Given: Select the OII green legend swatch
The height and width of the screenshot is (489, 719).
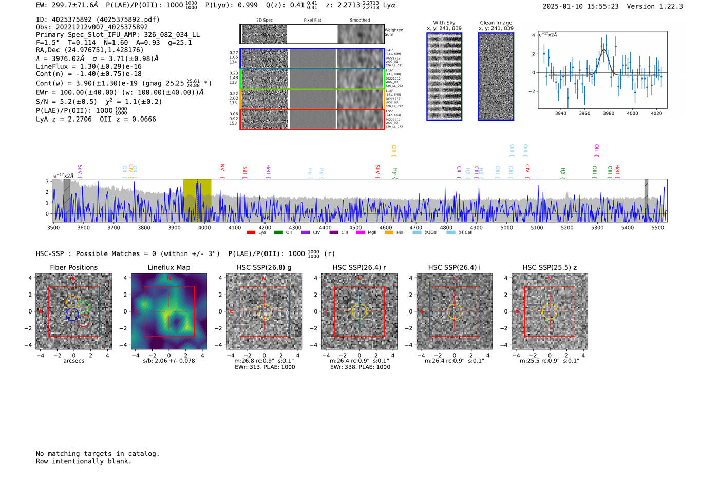Looking at the screenshot, I should tap(278, 232).
